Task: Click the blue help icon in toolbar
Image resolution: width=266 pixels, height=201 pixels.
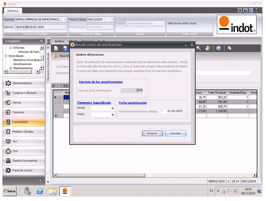Action: 219,48
